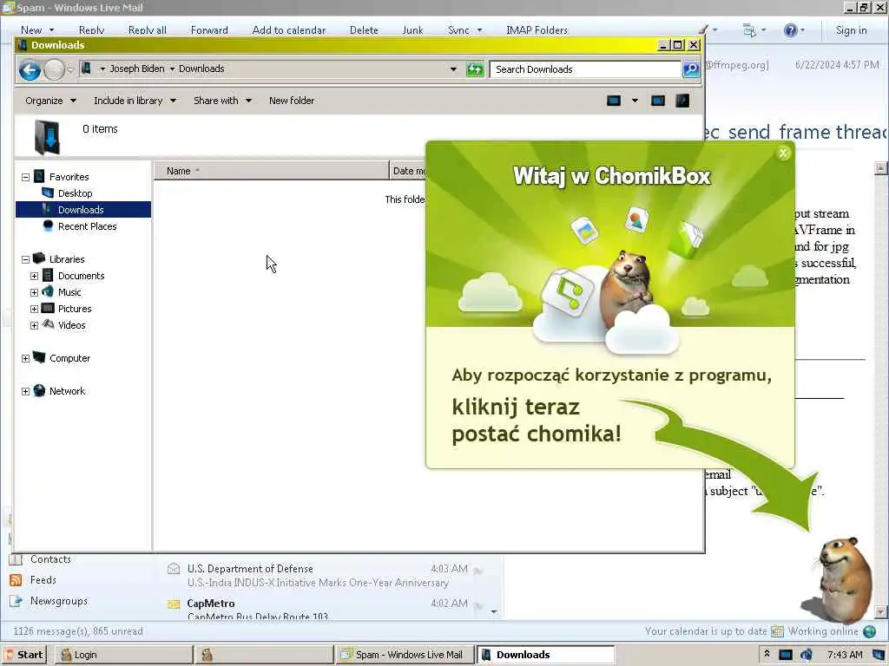The image size is (889, 666).
Task: Open Include in library menu
Action: coord(135,101)
